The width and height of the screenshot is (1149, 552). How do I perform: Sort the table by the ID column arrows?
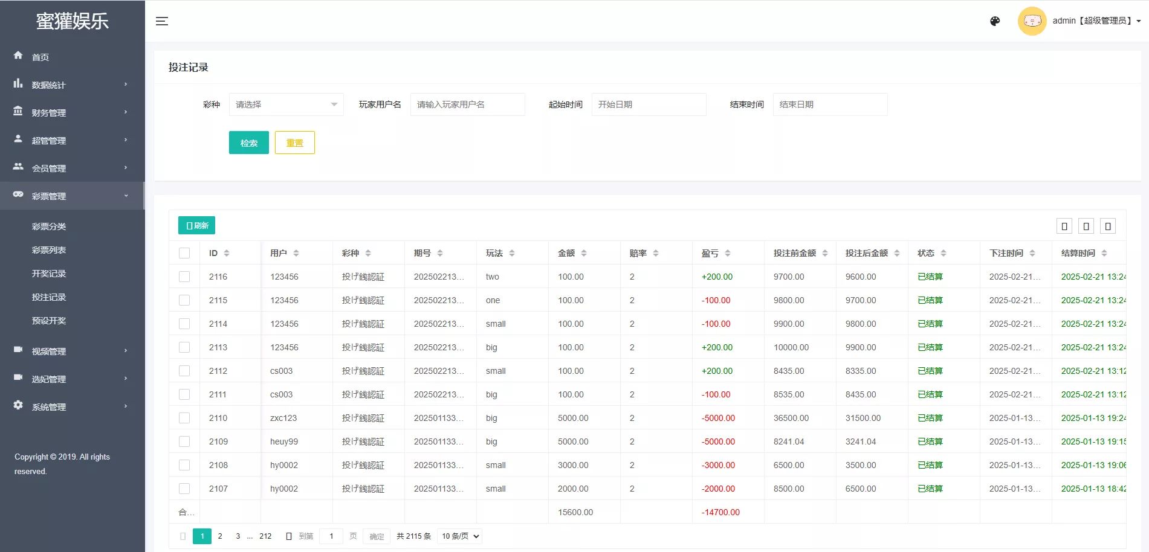227,253
